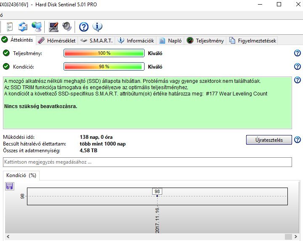The width and height of the screenshot is (303, 241).
Task: Open the Figyelmeztetések tab
Action: tap(252, 41)
